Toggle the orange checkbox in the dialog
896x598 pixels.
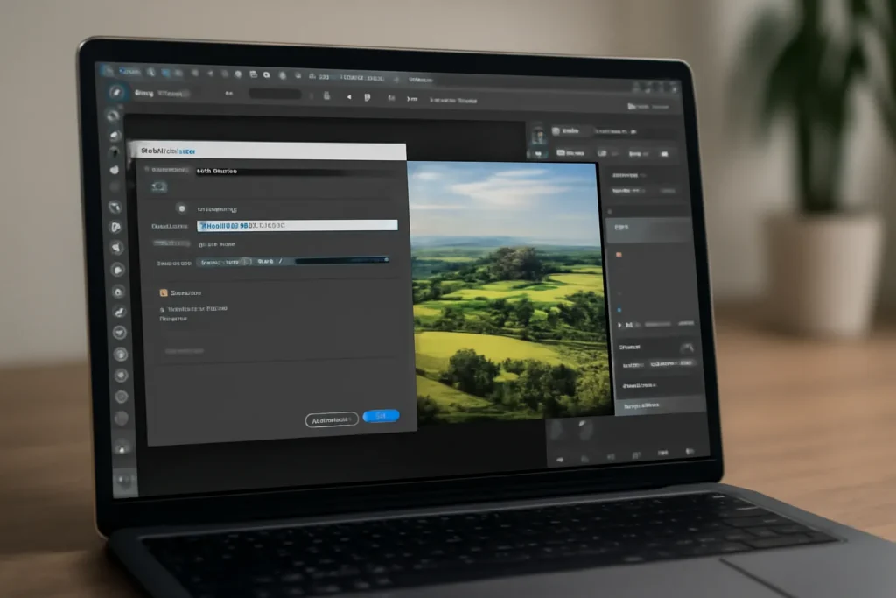pyautogui.click(x=163, y=293)
